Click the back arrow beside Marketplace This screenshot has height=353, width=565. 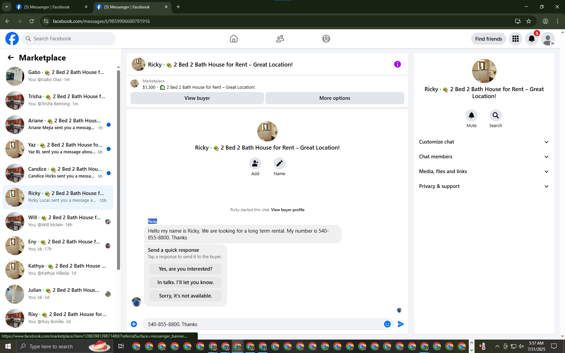coord(11,57)
